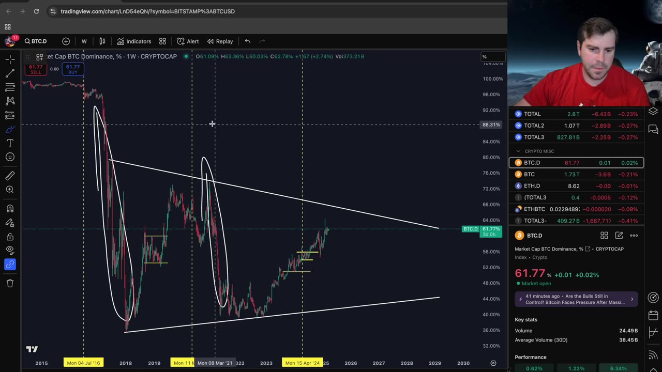Open the forecasting and measurement tools
Image resolution: width=662 pixels, height=372 pixels.
[10, 115]
